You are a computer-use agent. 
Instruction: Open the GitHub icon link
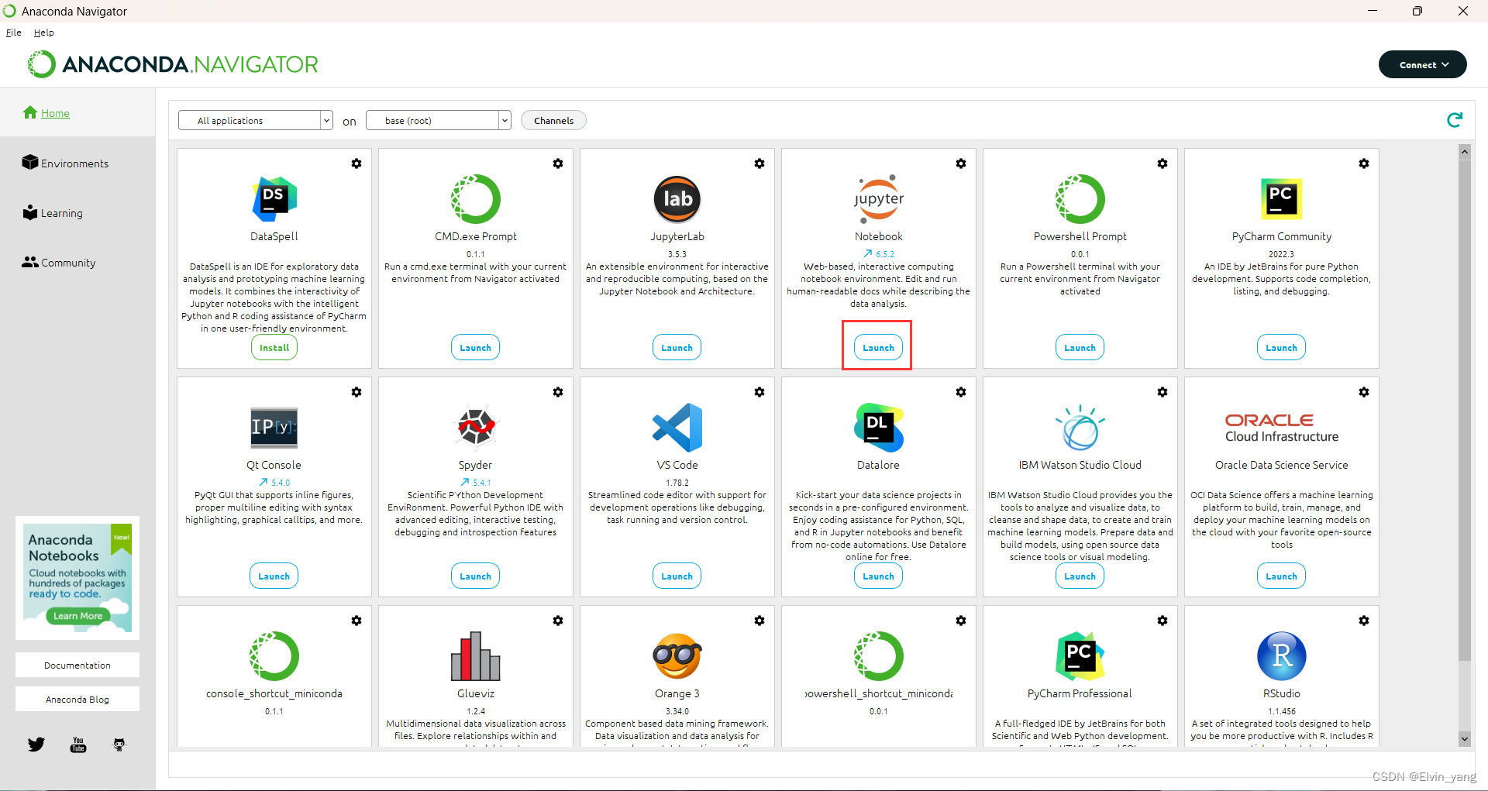[x=119, y=745]
